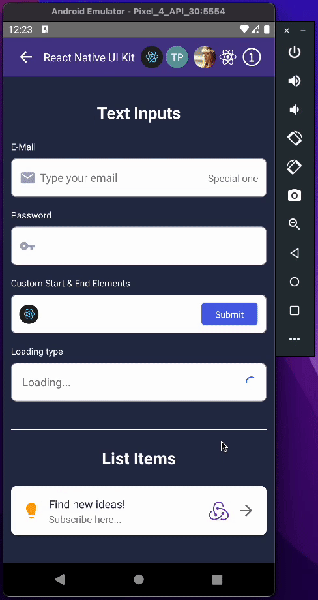The height and width of the screenshot is (600, 318).
Task: Open the info icon in the header
Action: [252, 57]
